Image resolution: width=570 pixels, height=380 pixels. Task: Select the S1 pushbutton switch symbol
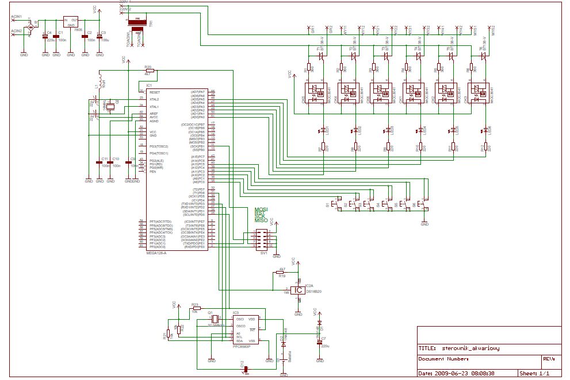coord(338,204)
